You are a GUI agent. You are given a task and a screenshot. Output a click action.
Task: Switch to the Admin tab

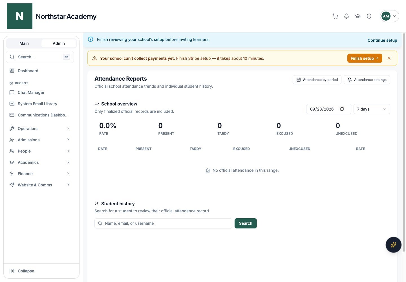tap(59, 43)
